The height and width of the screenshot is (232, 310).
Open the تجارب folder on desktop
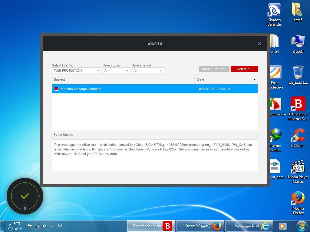275,44
